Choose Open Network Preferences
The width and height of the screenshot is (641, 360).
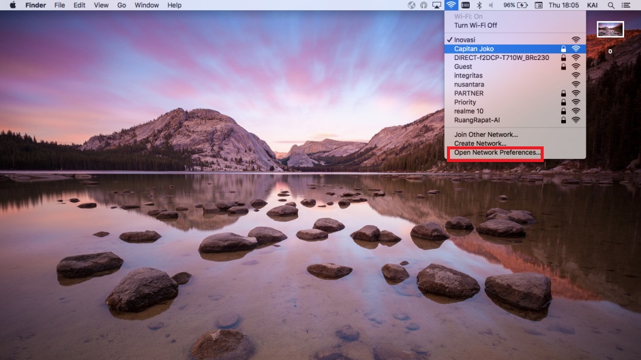[x=496, y=153]
